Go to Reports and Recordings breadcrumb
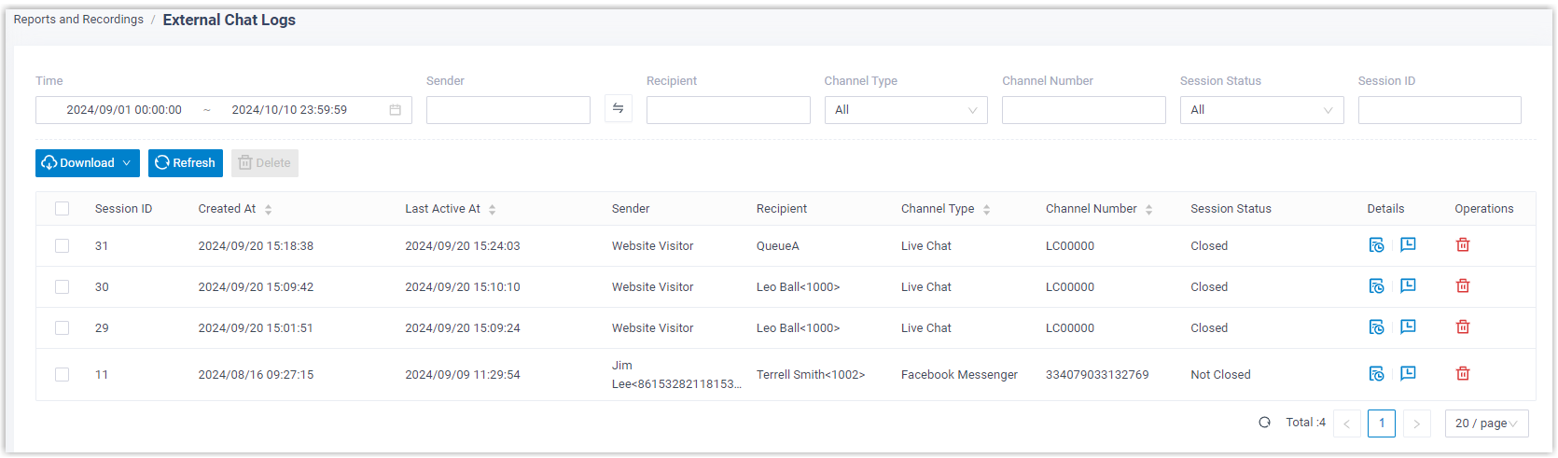The image size is (1558, 458). point(78,20)
